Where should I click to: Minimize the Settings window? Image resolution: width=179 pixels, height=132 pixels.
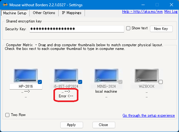(143, 5)
